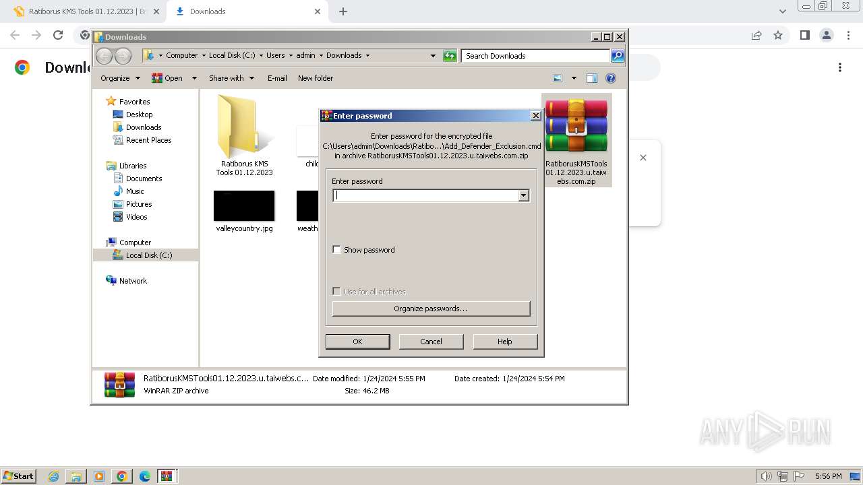Image resolution: width=863 pixels, height=485 pixels.
Task: Expand arrow after Downloads breadcrumb
Action: point(367,55)
